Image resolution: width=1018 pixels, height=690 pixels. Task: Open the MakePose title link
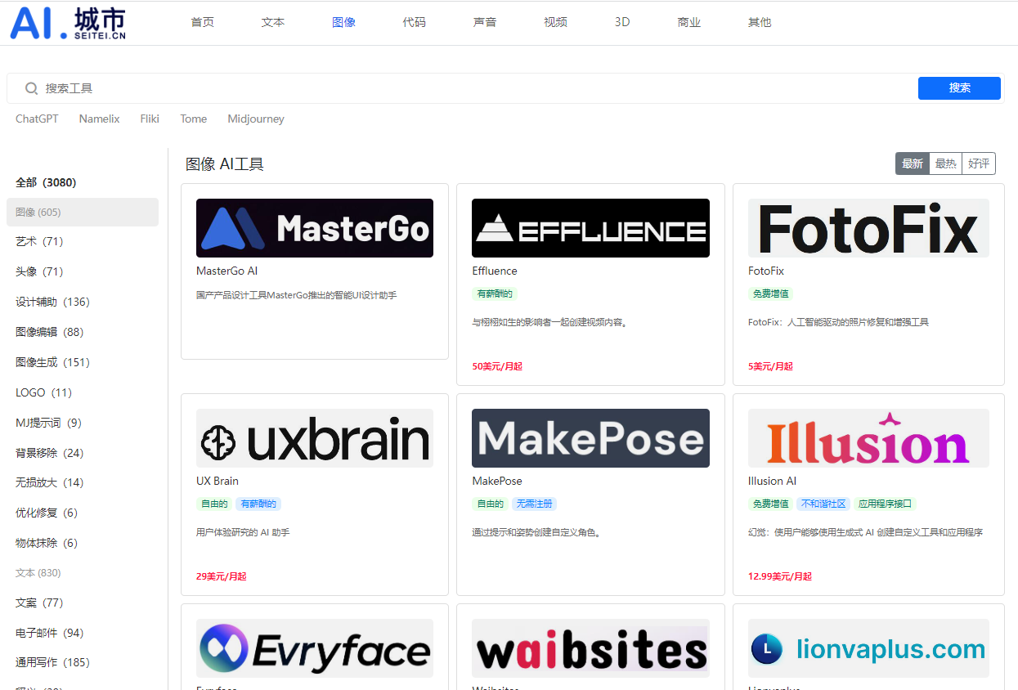[497, 481]
